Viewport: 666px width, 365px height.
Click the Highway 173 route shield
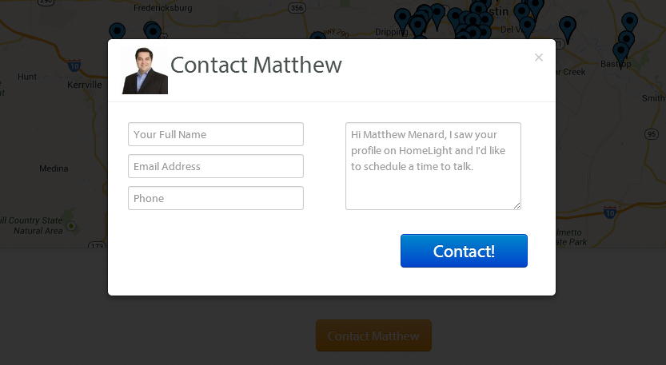[x=96, y=245]
